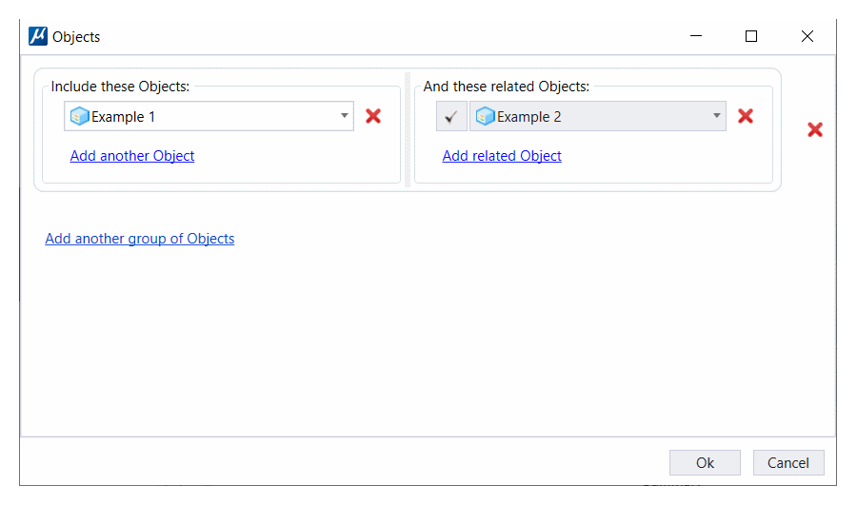Maximize the Objects dialog window
Viewport: 857px width, 505px height.
(751, 36)
